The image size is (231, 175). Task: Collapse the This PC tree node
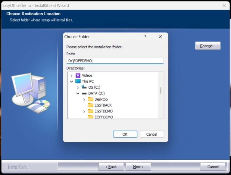71,81
